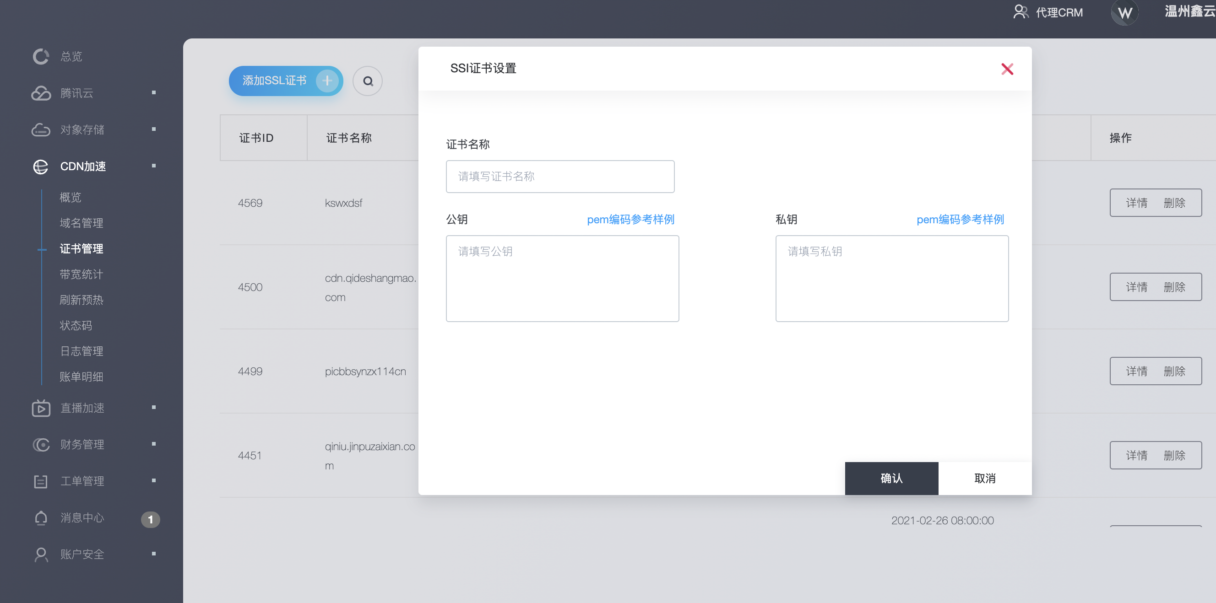Open 公钥 pem编码参考样例 link
Viewport: 1216px width, 603px height.
[630, 220]
